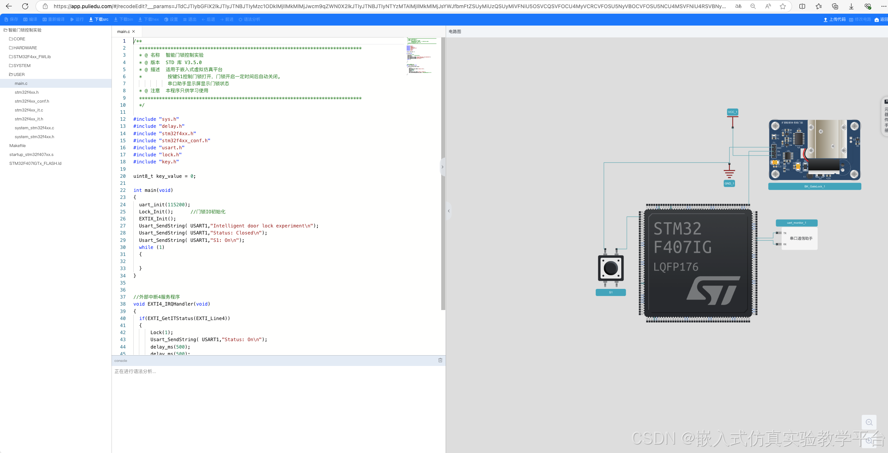This screenshot has width=888, height=453.
Task: Expand the CORE folder
Action: pyautogui.click(x=17, y=39)
